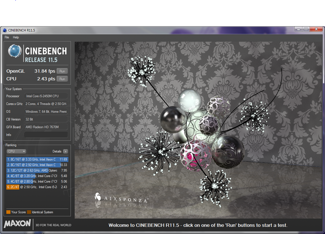Image resolution: width=325 pixels, height=234 pixels.
Task: Click the panel splitter handle beside Your System
Action: pos(73,135)
